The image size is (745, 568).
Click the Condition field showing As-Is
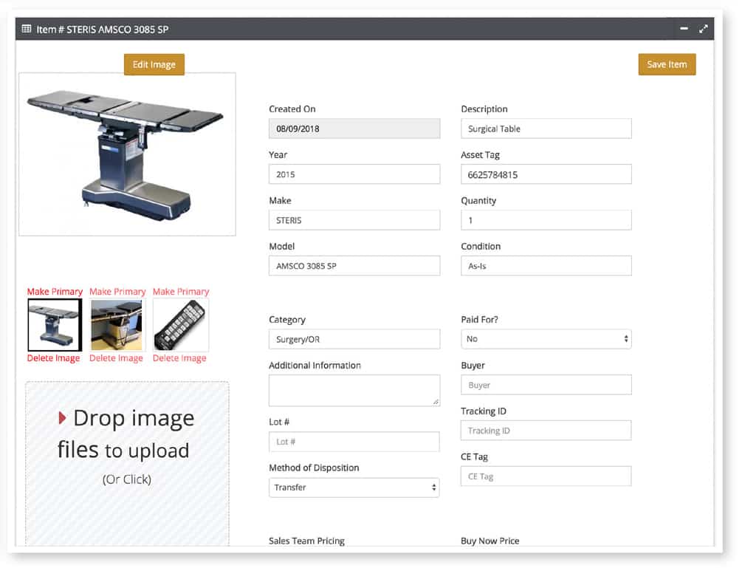point(546,266)
